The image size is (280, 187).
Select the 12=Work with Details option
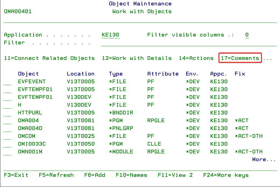pos(137,58)
